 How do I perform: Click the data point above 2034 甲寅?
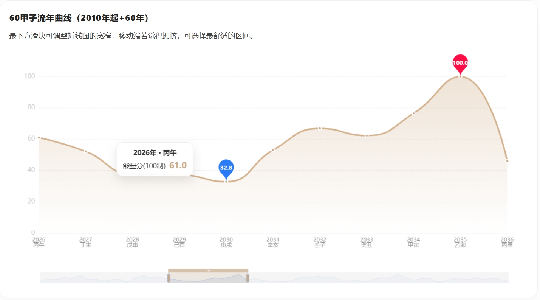[413, 113]
